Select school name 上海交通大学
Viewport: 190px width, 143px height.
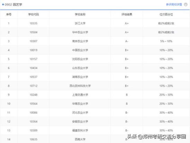[x=80, y=95]
